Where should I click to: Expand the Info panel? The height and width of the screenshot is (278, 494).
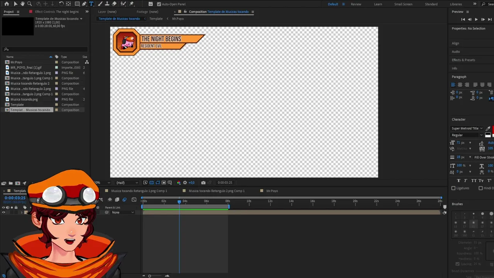(455, 68)
